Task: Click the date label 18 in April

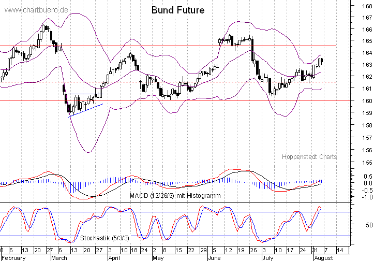Action: click(134, 251)
